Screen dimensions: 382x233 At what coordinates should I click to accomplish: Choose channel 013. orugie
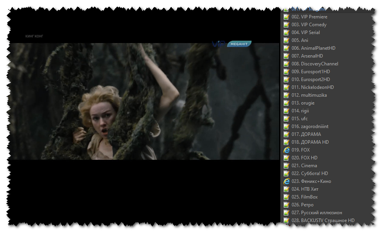(x=303, y=103)
